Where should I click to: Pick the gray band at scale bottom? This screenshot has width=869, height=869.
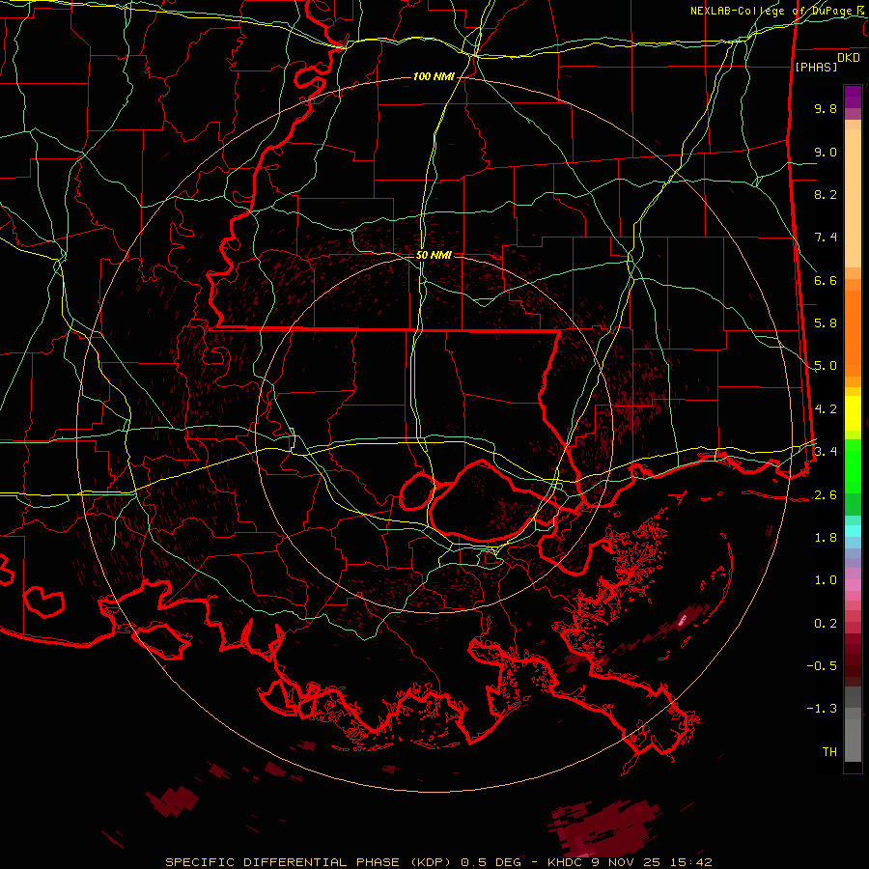pyautogui.click(x=853, y=740)
